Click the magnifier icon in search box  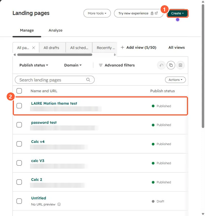(x=88, y=80)
